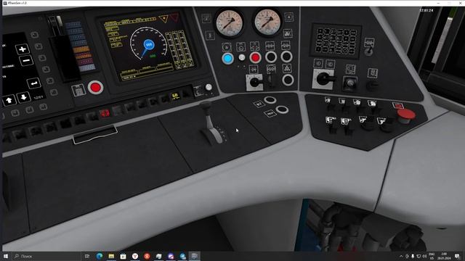Open Yandex Browser from the taskbar
This screenshot has height=261, width=465.
coord(135,256)
